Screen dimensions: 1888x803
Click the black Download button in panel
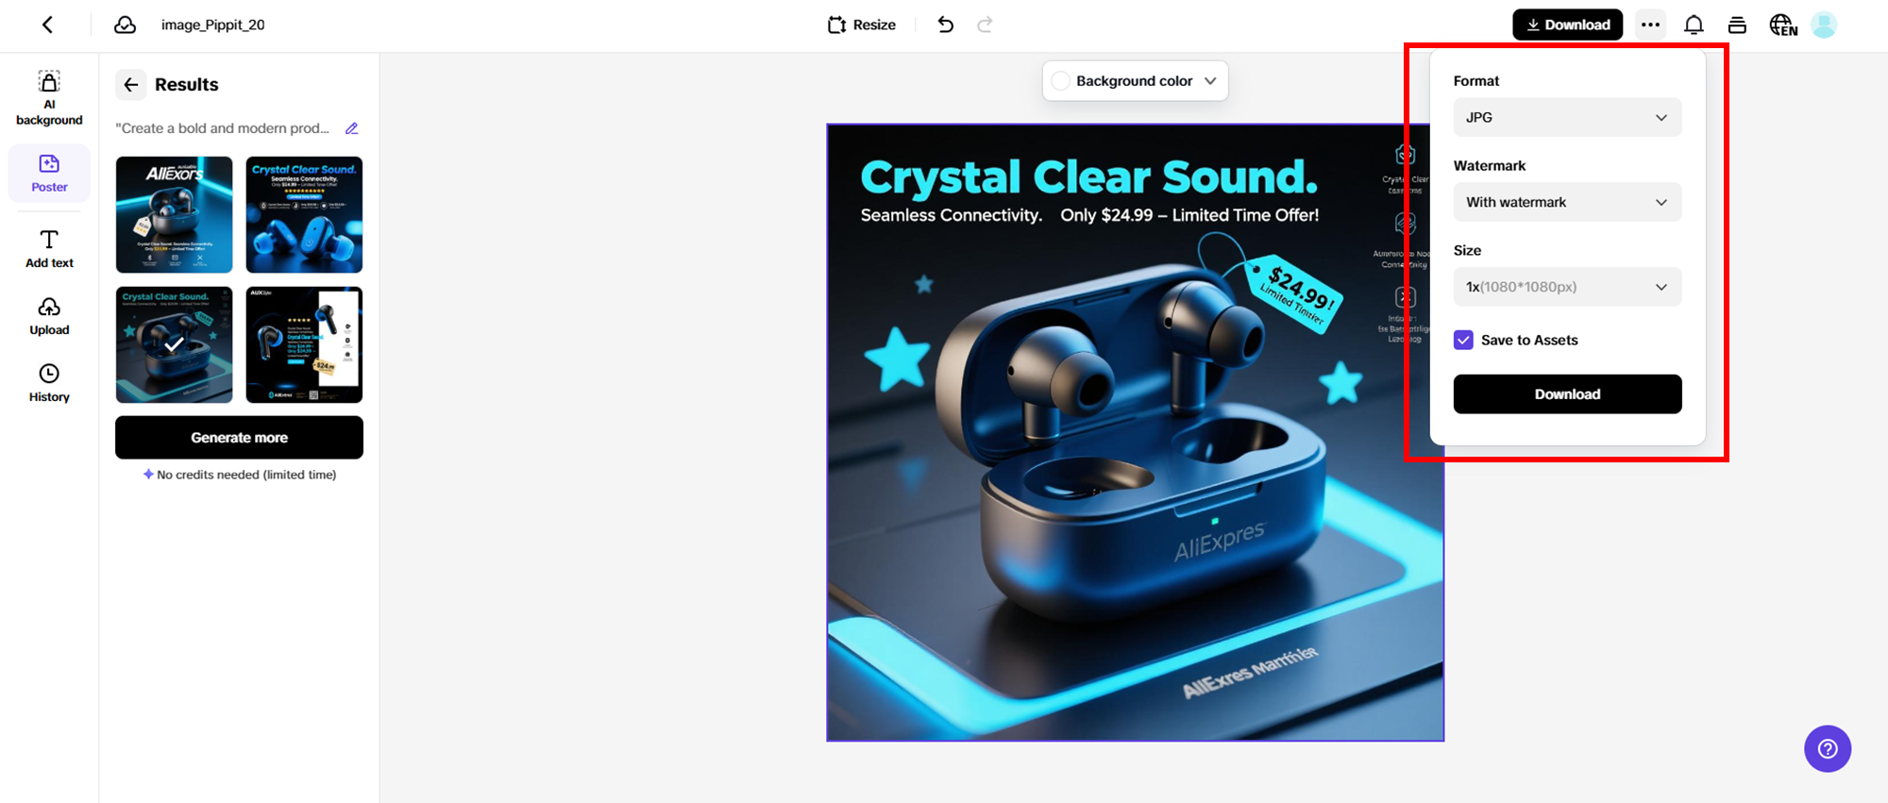[1567, 394]
